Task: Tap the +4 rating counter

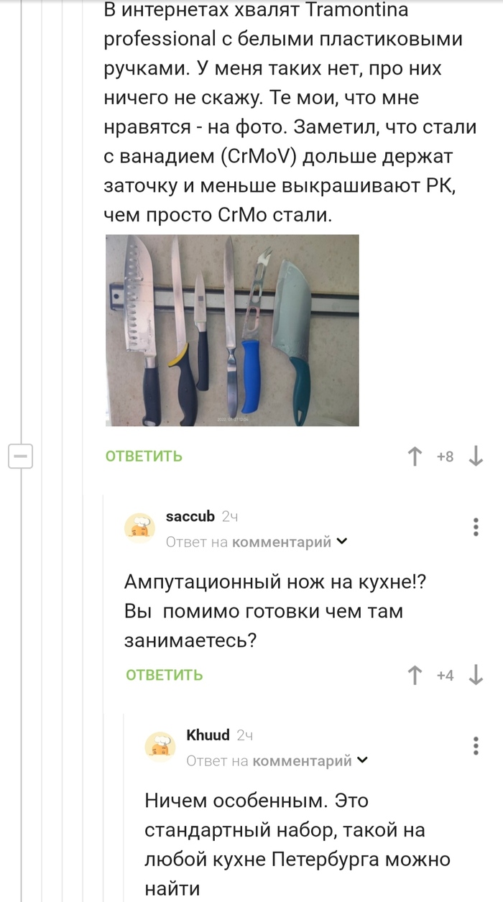Action: pyautogui.click(x=446, y=676)
